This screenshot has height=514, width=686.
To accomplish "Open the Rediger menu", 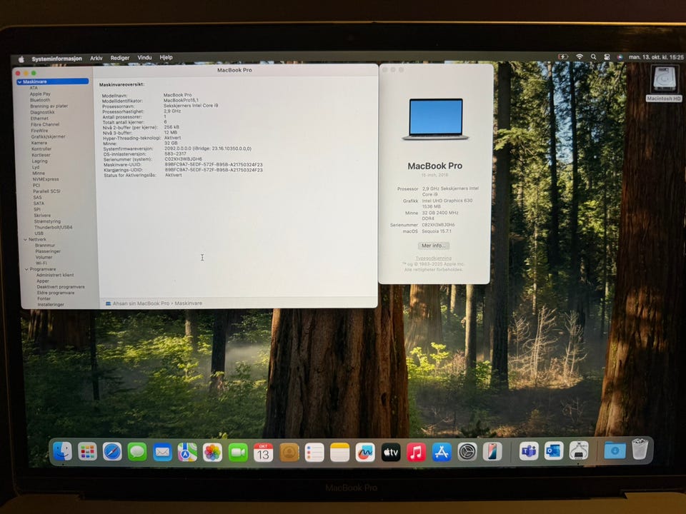I will [x=120, y=58].
